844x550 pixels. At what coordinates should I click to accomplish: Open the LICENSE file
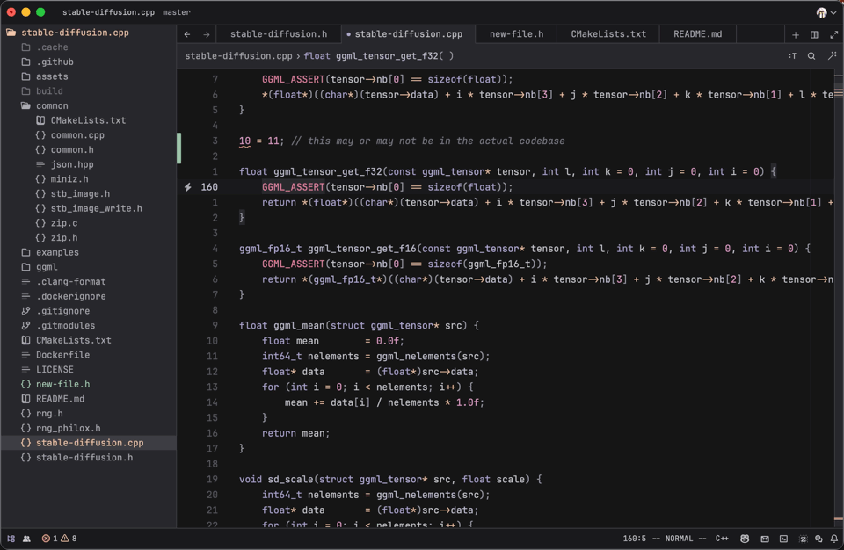[88, 370]
